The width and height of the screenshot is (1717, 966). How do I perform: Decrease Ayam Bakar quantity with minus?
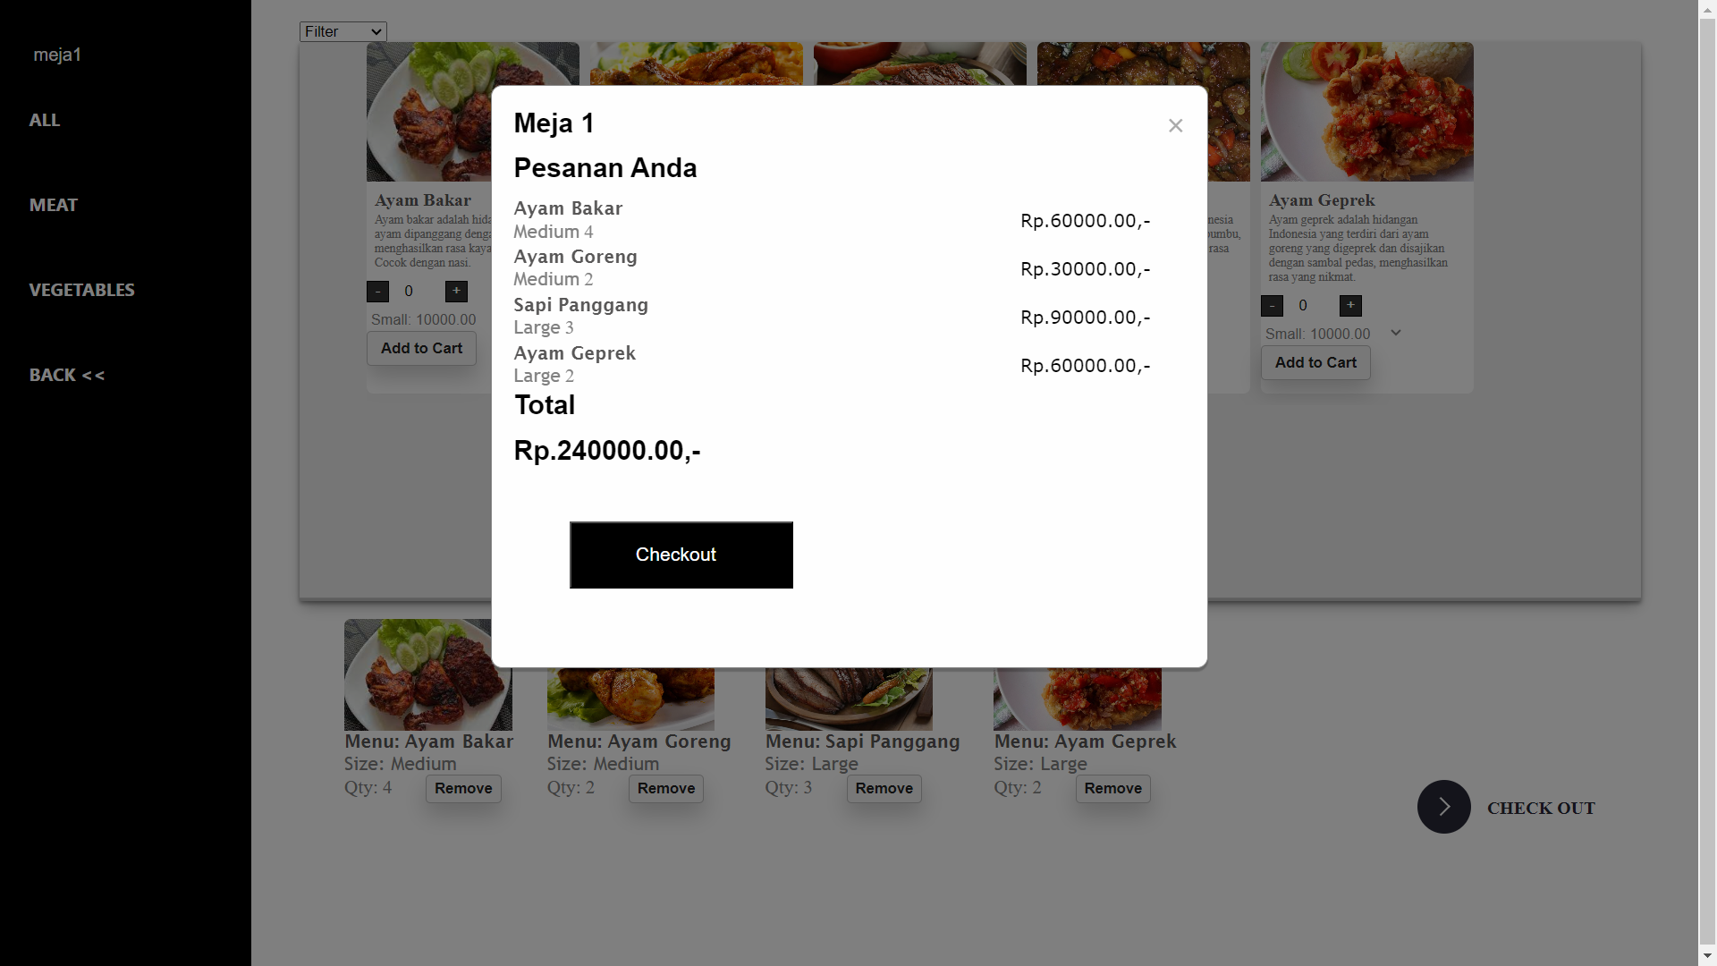(377, 292)
